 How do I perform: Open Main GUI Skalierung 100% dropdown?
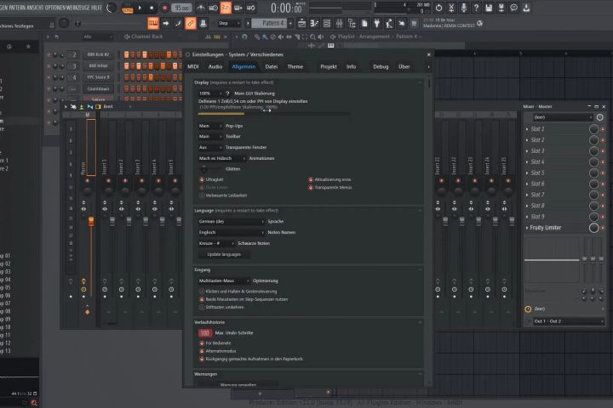pyautogui.click(x=210, y=93)
